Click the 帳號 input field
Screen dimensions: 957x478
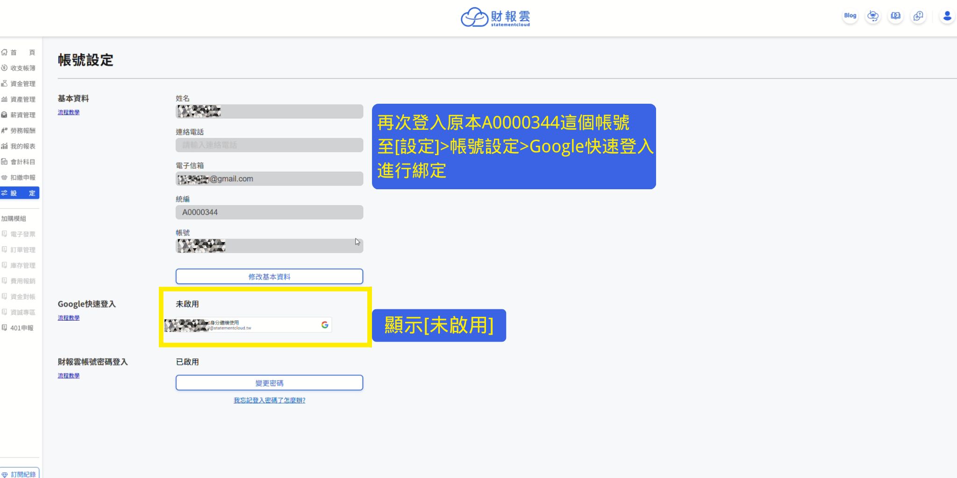tap(269, 246)
